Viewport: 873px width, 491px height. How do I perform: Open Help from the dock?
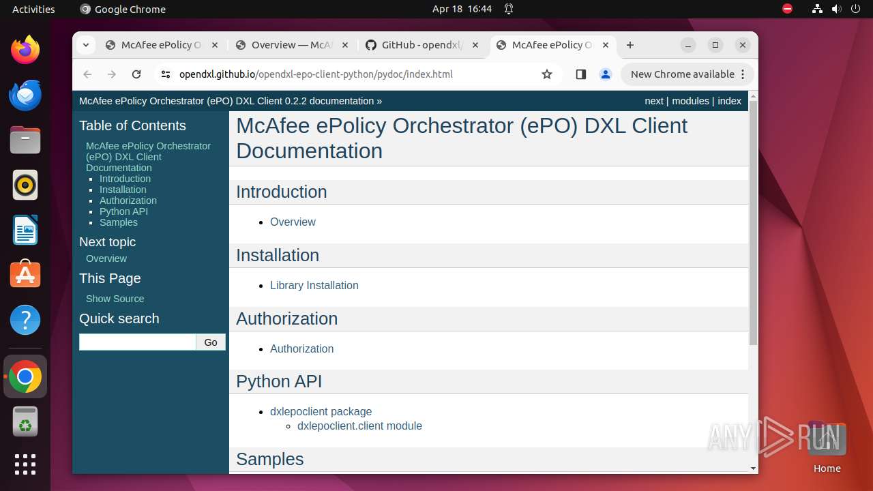(25, 320)
